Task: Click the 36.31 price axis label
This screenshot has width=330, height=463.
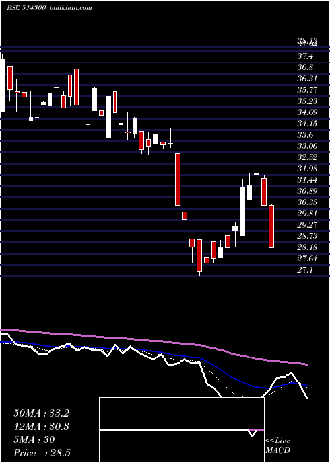Action: point(307,79)
